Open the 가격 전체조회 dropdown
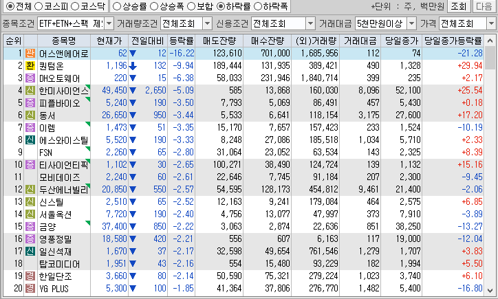The height and width of the screenshot is (299, 498). coord(491,23)
